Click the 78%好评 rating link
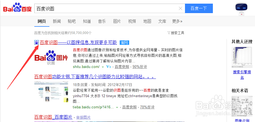255x122 pixels. (x=147, y=107)
